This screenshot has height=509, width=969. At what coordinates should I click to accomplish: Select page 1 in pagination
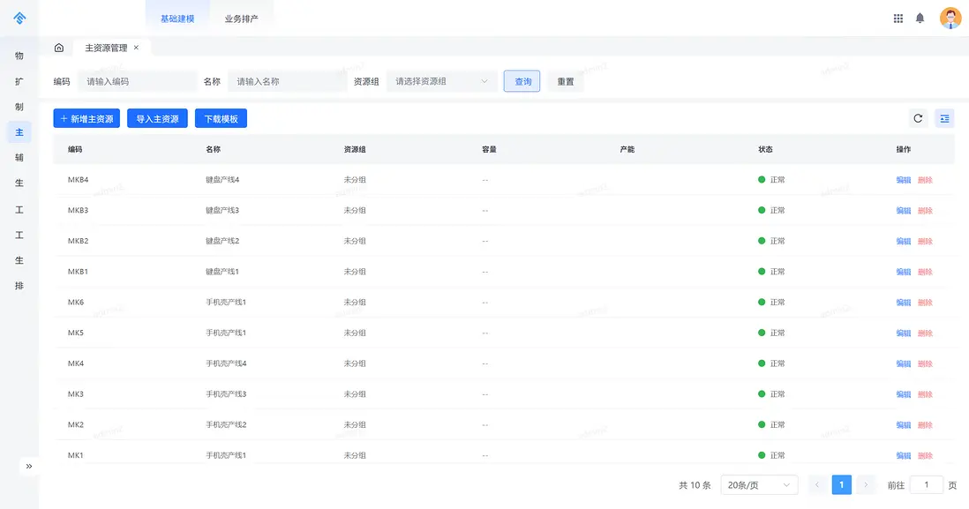tap(842, 485)
